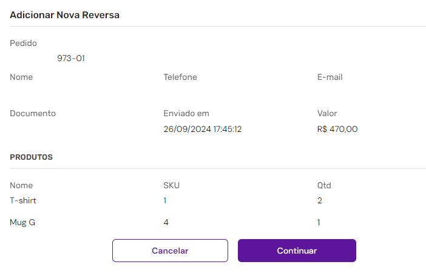Click the Continuar button

[297, 251]
